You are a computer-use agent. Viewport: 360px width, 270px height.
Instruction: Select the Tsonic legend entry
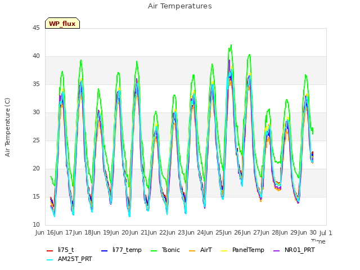tap(165, 250)
